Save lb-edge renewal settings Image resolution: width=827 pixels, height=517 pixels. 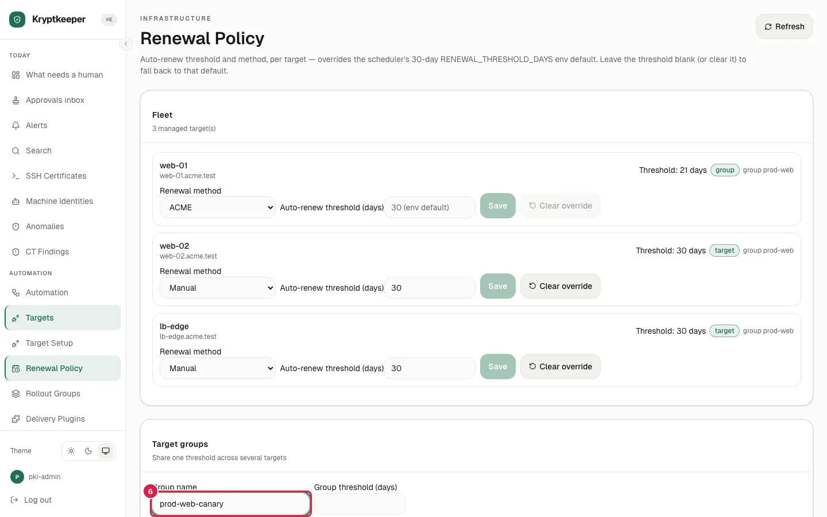(497, 366)
